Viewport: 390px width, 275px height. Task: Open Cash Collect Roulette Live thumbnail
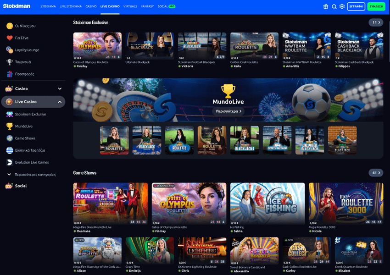[x=306, y=250]
